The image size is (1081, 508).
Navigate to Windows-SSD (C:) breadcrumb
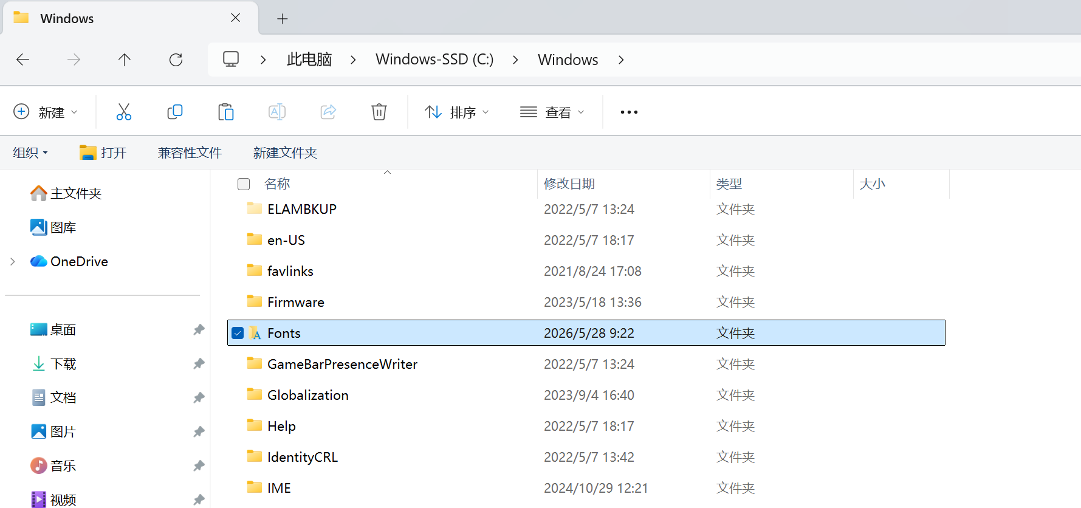[x=434, y=60]
